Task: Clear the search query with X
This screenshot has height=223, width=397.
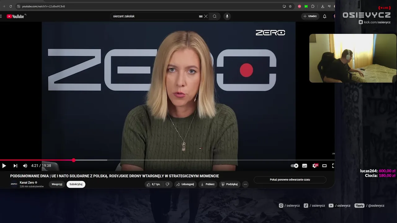Action: [206, 16]
